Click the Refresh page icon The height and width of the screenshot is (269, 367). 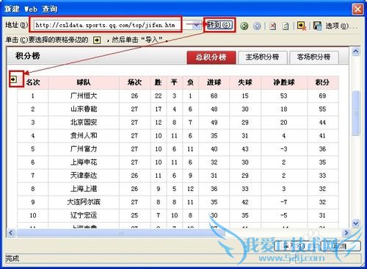286,26
